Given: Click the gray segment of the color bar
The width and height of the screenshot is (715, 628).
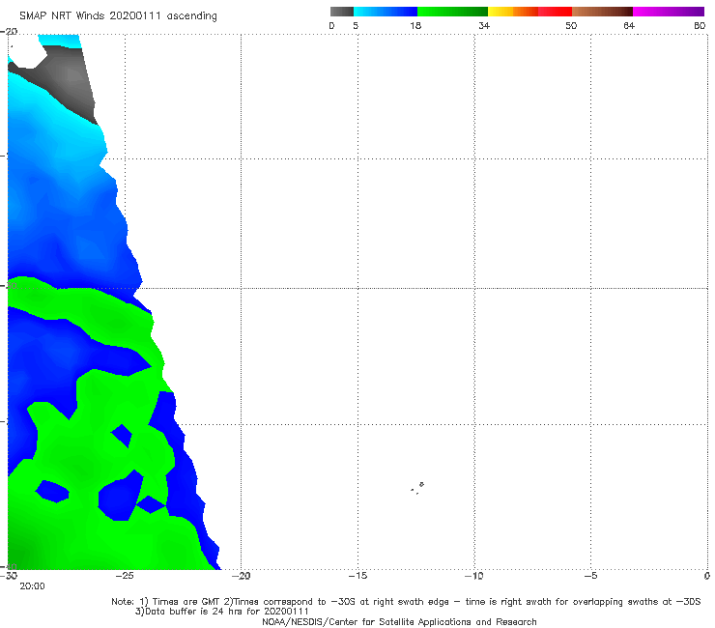Looking at the screenshot, I should (341, 12).
